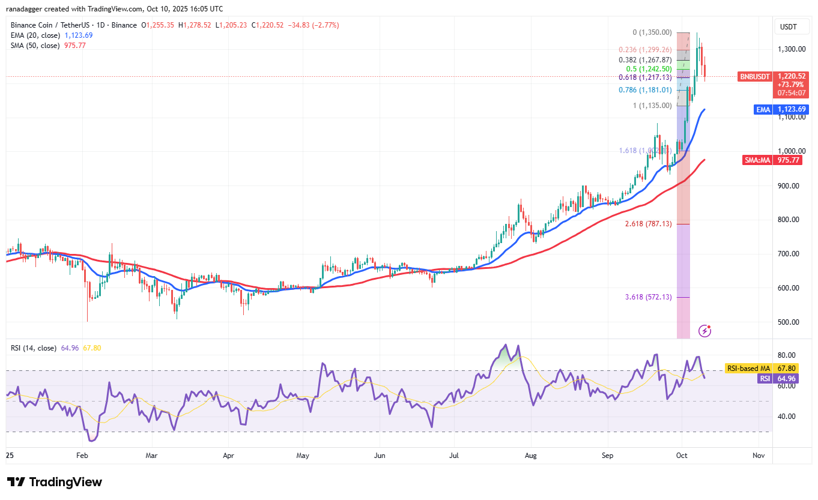Toggle visibility of the EMA (20, close) indicator

[34, 35]
